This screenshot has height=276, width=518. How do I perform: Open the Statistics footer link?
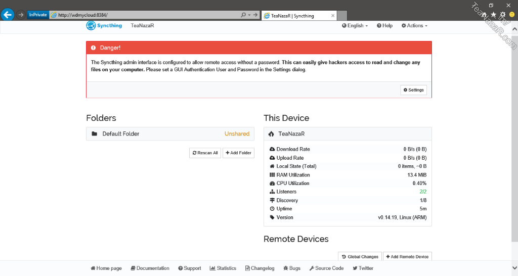pyautogui.click(x=223, y=268)
